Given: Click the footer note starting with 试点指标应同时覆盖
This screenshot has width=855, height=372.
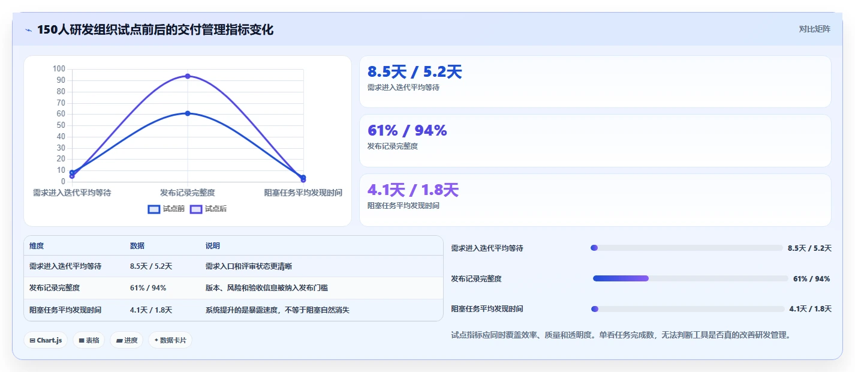Looking at the screenshot, I should coord(621,335).
